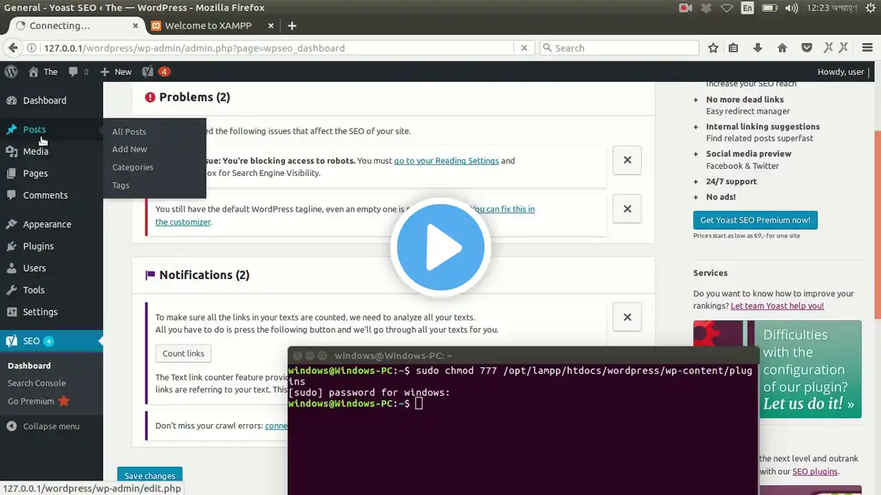
Task: Open Let team Yoast help you! link
Action: click(777, 305)
